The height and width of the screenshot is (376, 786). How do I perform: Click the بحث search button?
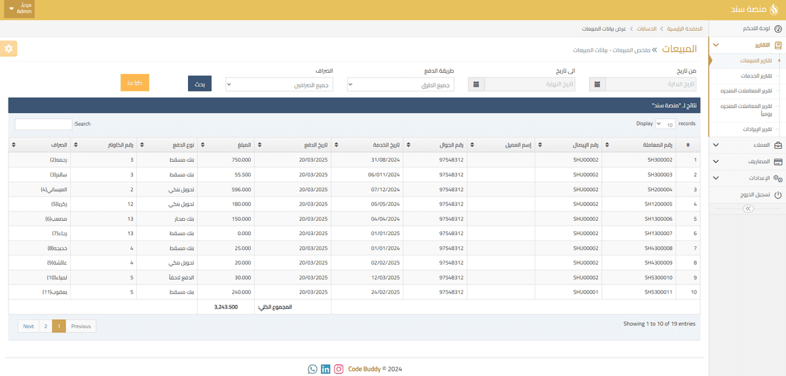tap(199, 84)
